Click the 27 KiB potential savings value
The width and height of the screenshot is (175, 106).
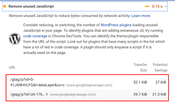coord(161,82)
